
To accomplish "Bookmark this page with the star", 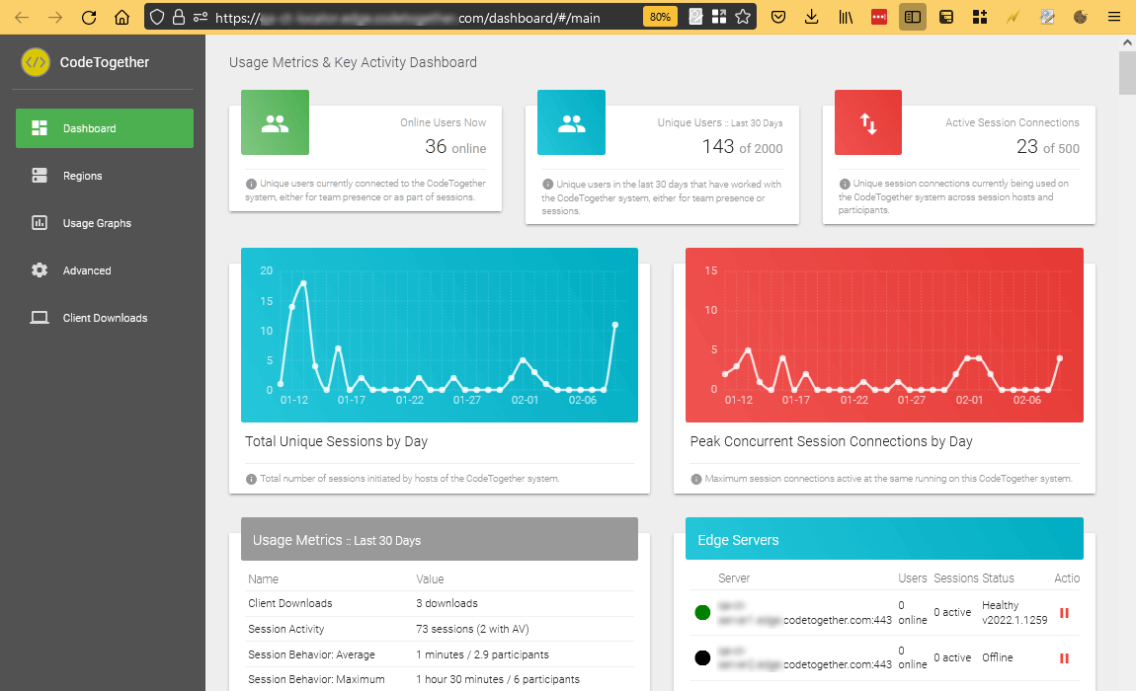I will click(743, 17).
